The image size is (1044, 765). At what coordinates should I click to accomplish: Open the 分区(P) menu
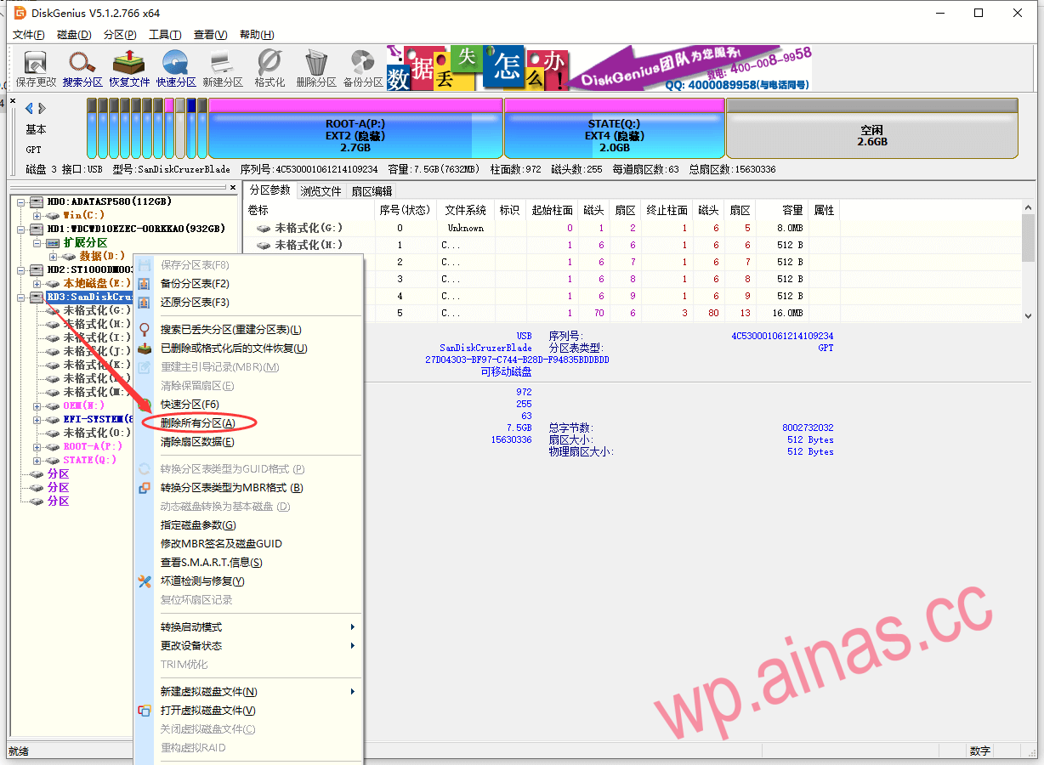(x=120, y=35)
